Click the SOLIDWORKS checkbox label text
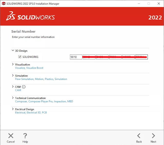The image size is (164, 145). click(30, 57)
